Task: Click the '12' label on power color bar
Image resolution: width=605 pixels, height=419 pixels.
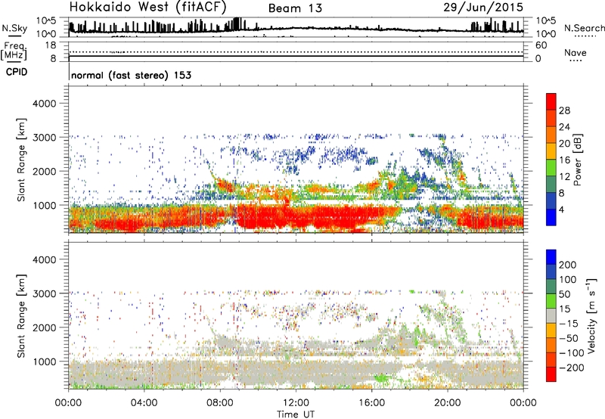Action: click(x=564, y=177)
